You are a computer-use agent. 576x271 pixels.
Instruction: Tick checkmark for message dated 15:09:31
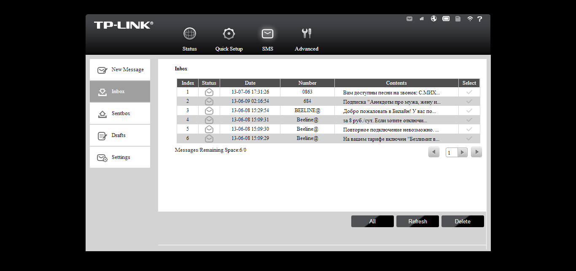pyautogui.click(x=469, y=120)
